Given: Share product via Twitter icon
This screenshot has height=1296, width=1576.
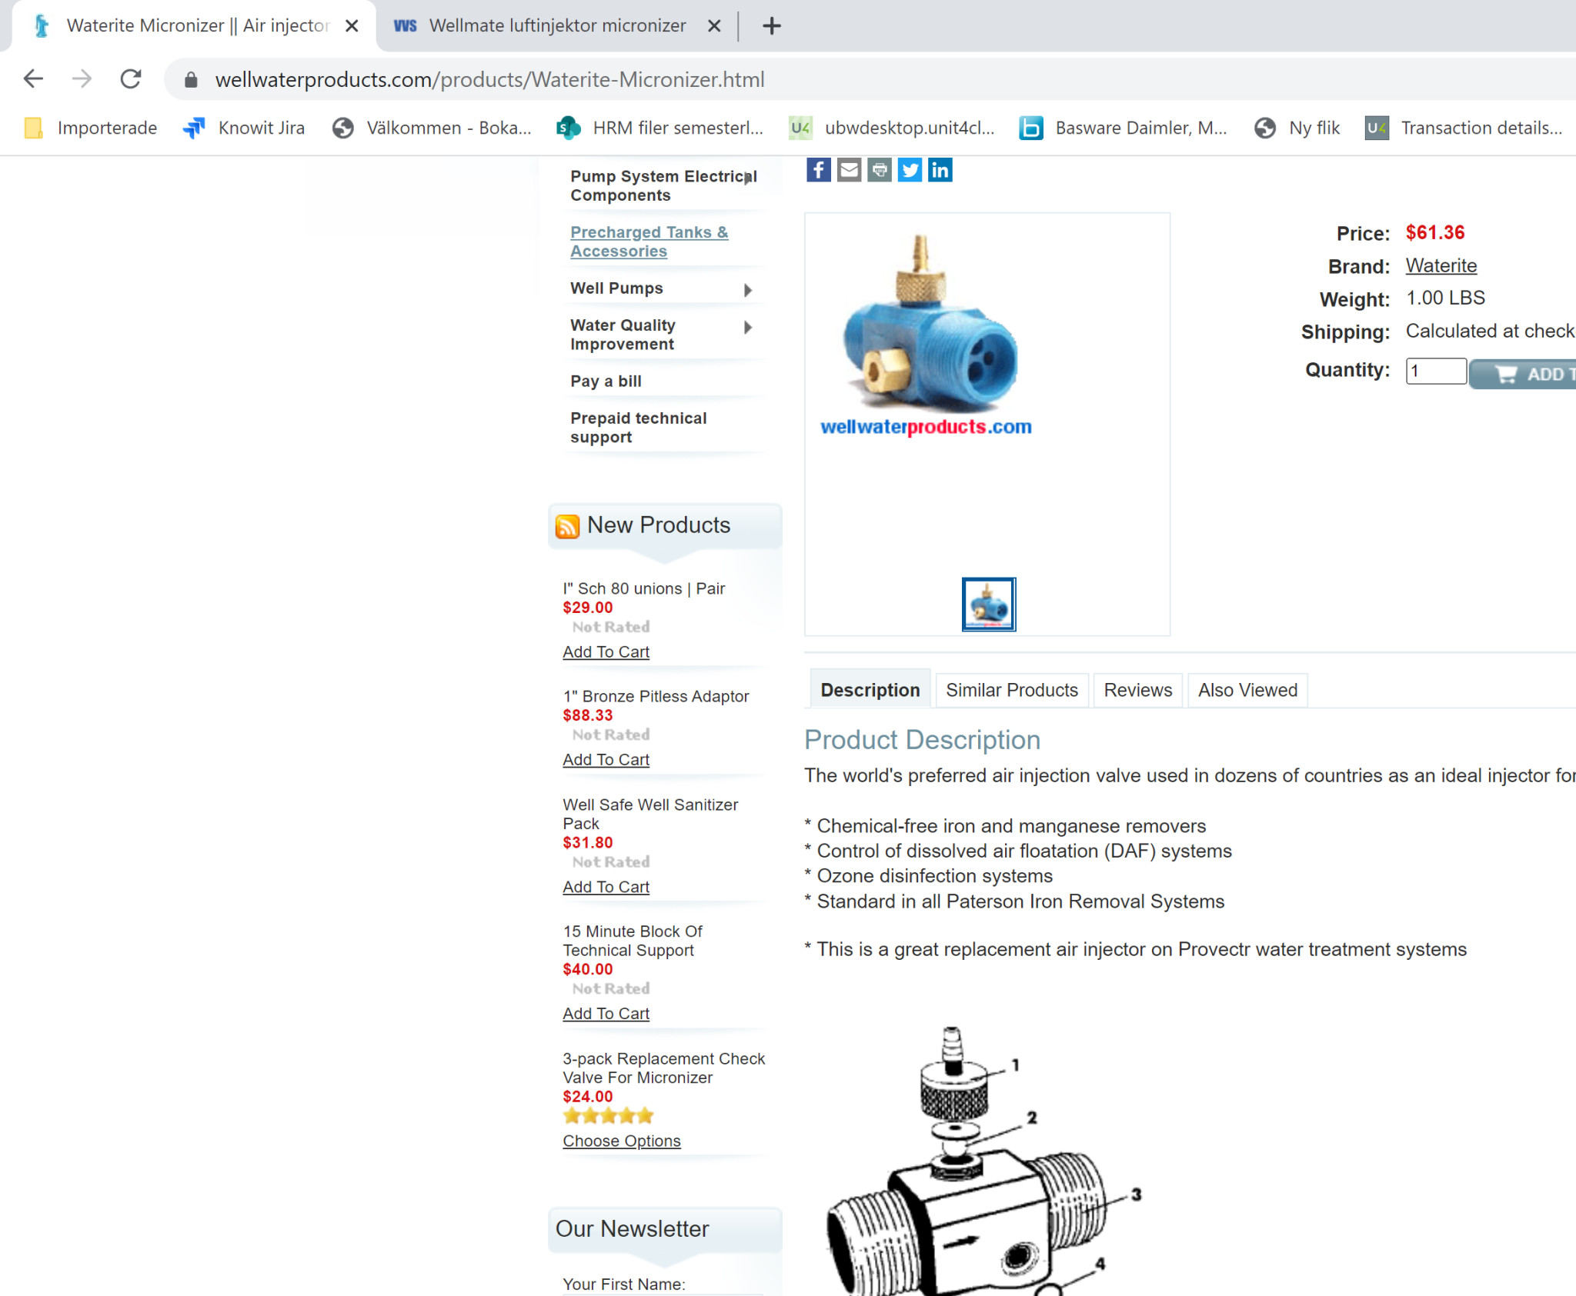Looking at the screenshot, I should pyautogui.click(x=910, y=170).
